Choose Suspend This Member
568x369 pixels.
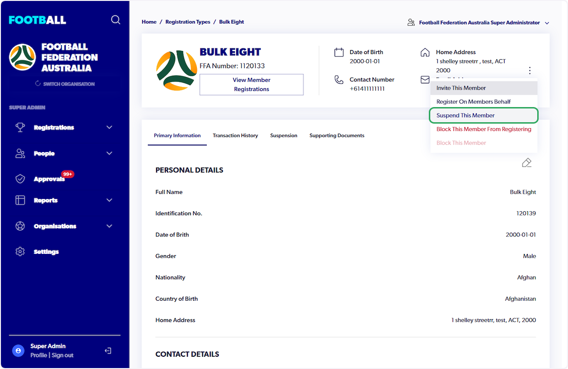(484, 115)
